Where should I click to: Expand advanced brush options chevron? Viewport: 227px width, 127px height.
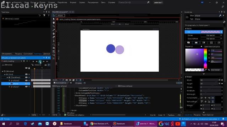point(204,74)
